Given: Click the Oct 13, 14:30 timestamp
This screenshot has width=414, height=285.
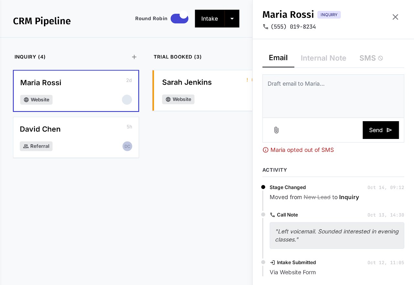Looking at the screenshot, I should [386, 215].
